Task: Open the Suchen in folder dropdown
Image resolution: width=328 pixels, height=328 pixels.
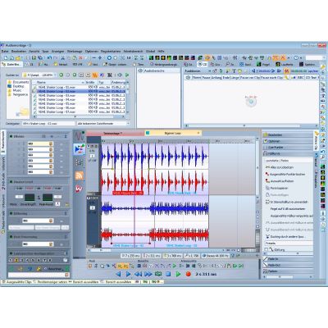Action: (39, 75)
